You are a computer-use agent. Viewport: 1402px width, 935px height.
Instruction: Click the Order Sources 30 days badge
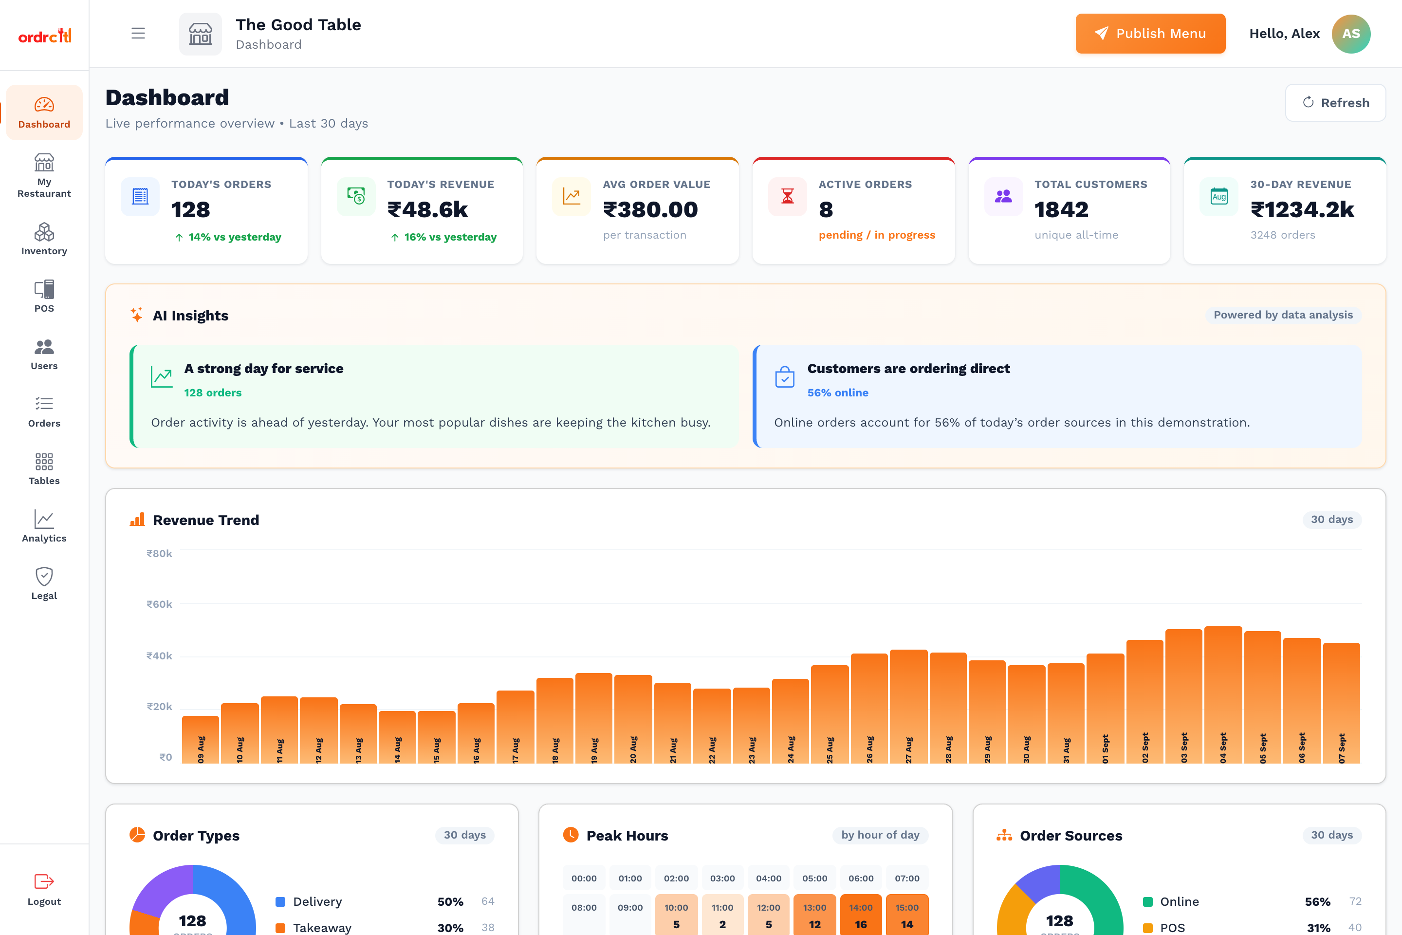point(1332,835)
